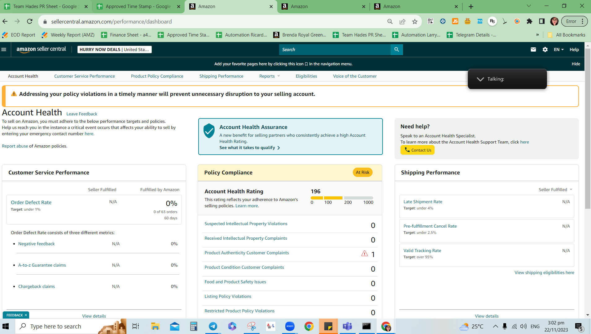591x334 pixels.
Task: Open the Seller Central mail messages icon
Action: click(x=533, y=49)
